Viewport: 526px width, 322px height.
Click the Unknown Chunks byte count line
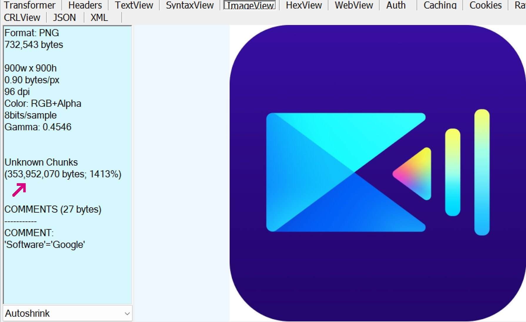(x=63, y=174)
